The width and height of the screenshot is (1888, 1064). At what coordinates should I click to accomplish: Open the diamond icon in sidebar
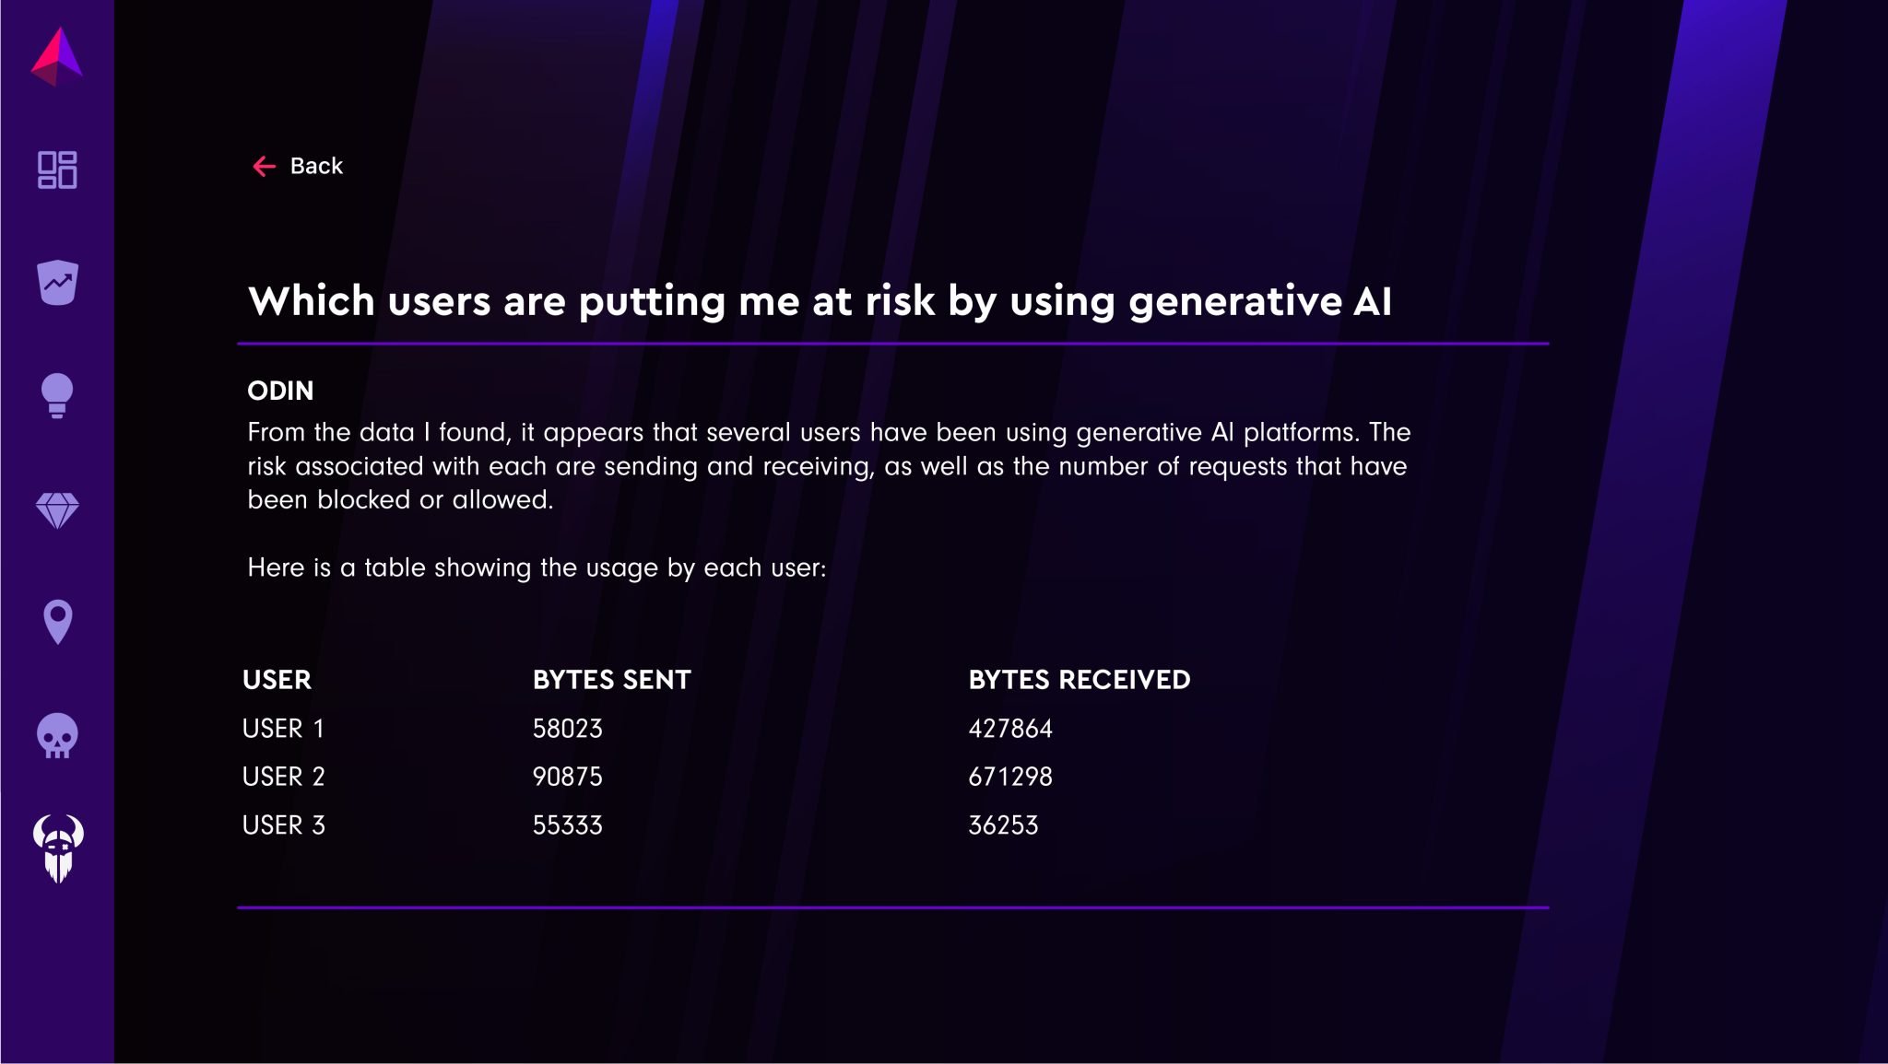(57, 510)
